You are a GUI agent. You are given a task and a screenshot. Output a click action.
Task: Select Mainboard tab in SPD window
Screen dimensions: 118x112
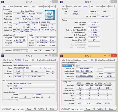point(78,60)
